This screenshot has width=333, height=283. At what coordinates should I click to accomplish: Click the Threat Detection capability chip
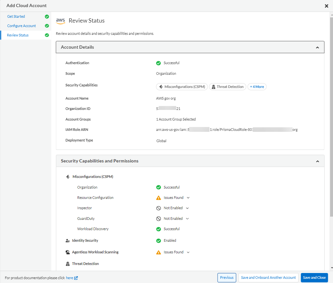click(228, 87)
